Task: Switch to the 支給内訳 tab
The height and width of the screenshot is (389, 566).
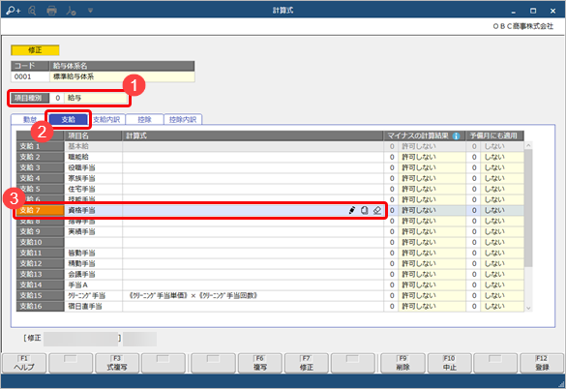Action: (106, 120)
